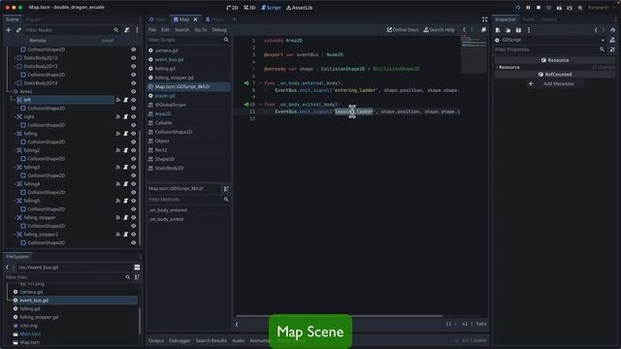Switch to the 2D workspace

point(232,8)
